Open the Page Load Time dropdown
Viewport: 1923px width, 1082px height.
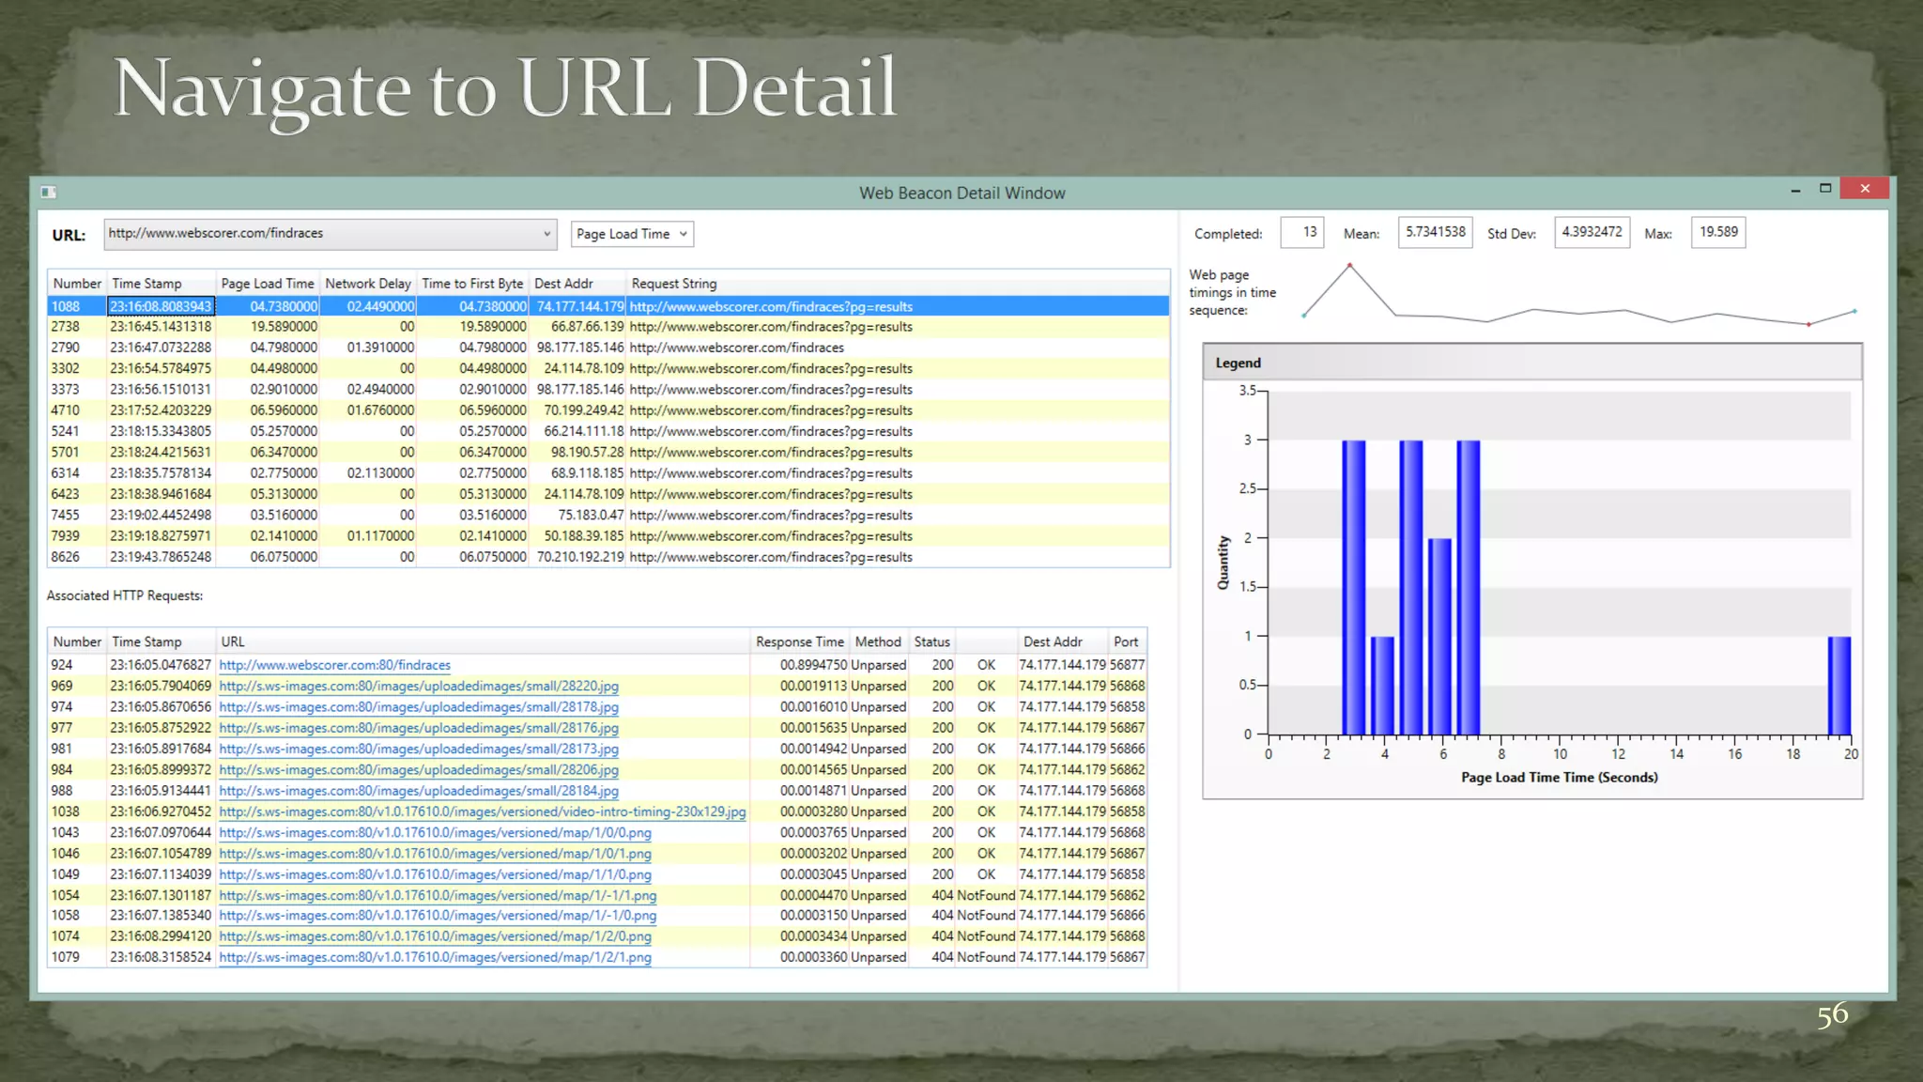pyautogui.click(x=631, y=234)
